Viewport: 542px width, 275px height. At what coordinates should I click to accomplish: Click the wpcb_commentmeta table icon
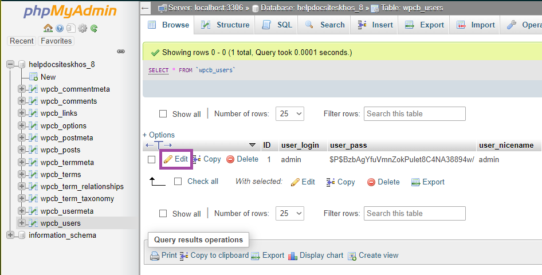click(x=34, y=89)
